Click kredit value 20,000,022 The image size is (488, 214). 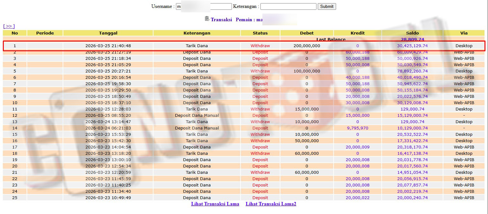pyautogui.click(x=358, y=198)
